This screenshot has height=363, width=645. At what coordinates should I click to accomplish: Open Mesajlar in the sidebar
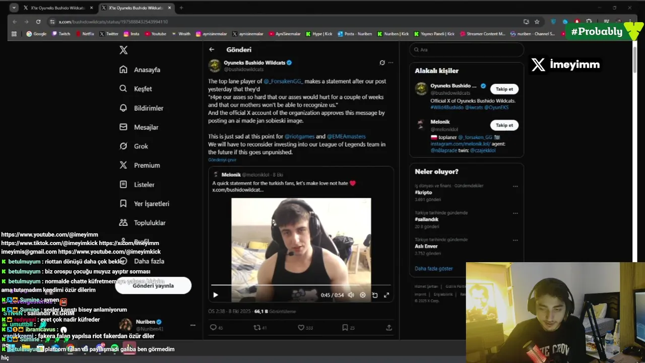coord(139,127)
